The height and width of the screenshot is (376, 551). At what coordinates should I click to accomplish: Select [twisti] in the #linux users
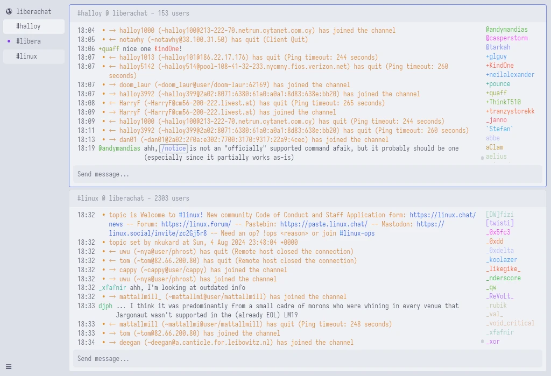coord(500,223)
